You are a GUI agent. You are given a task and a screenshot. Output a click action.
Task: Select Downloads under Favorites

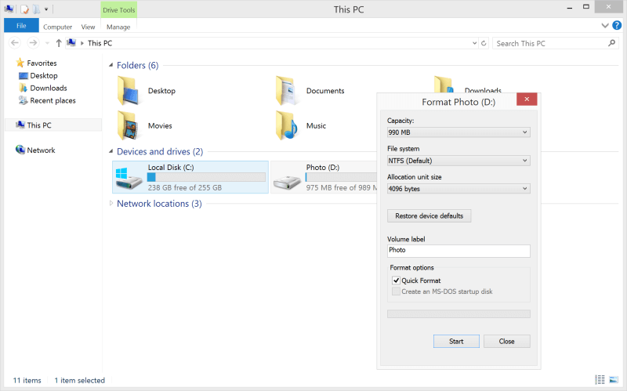[x=49, y=88]
